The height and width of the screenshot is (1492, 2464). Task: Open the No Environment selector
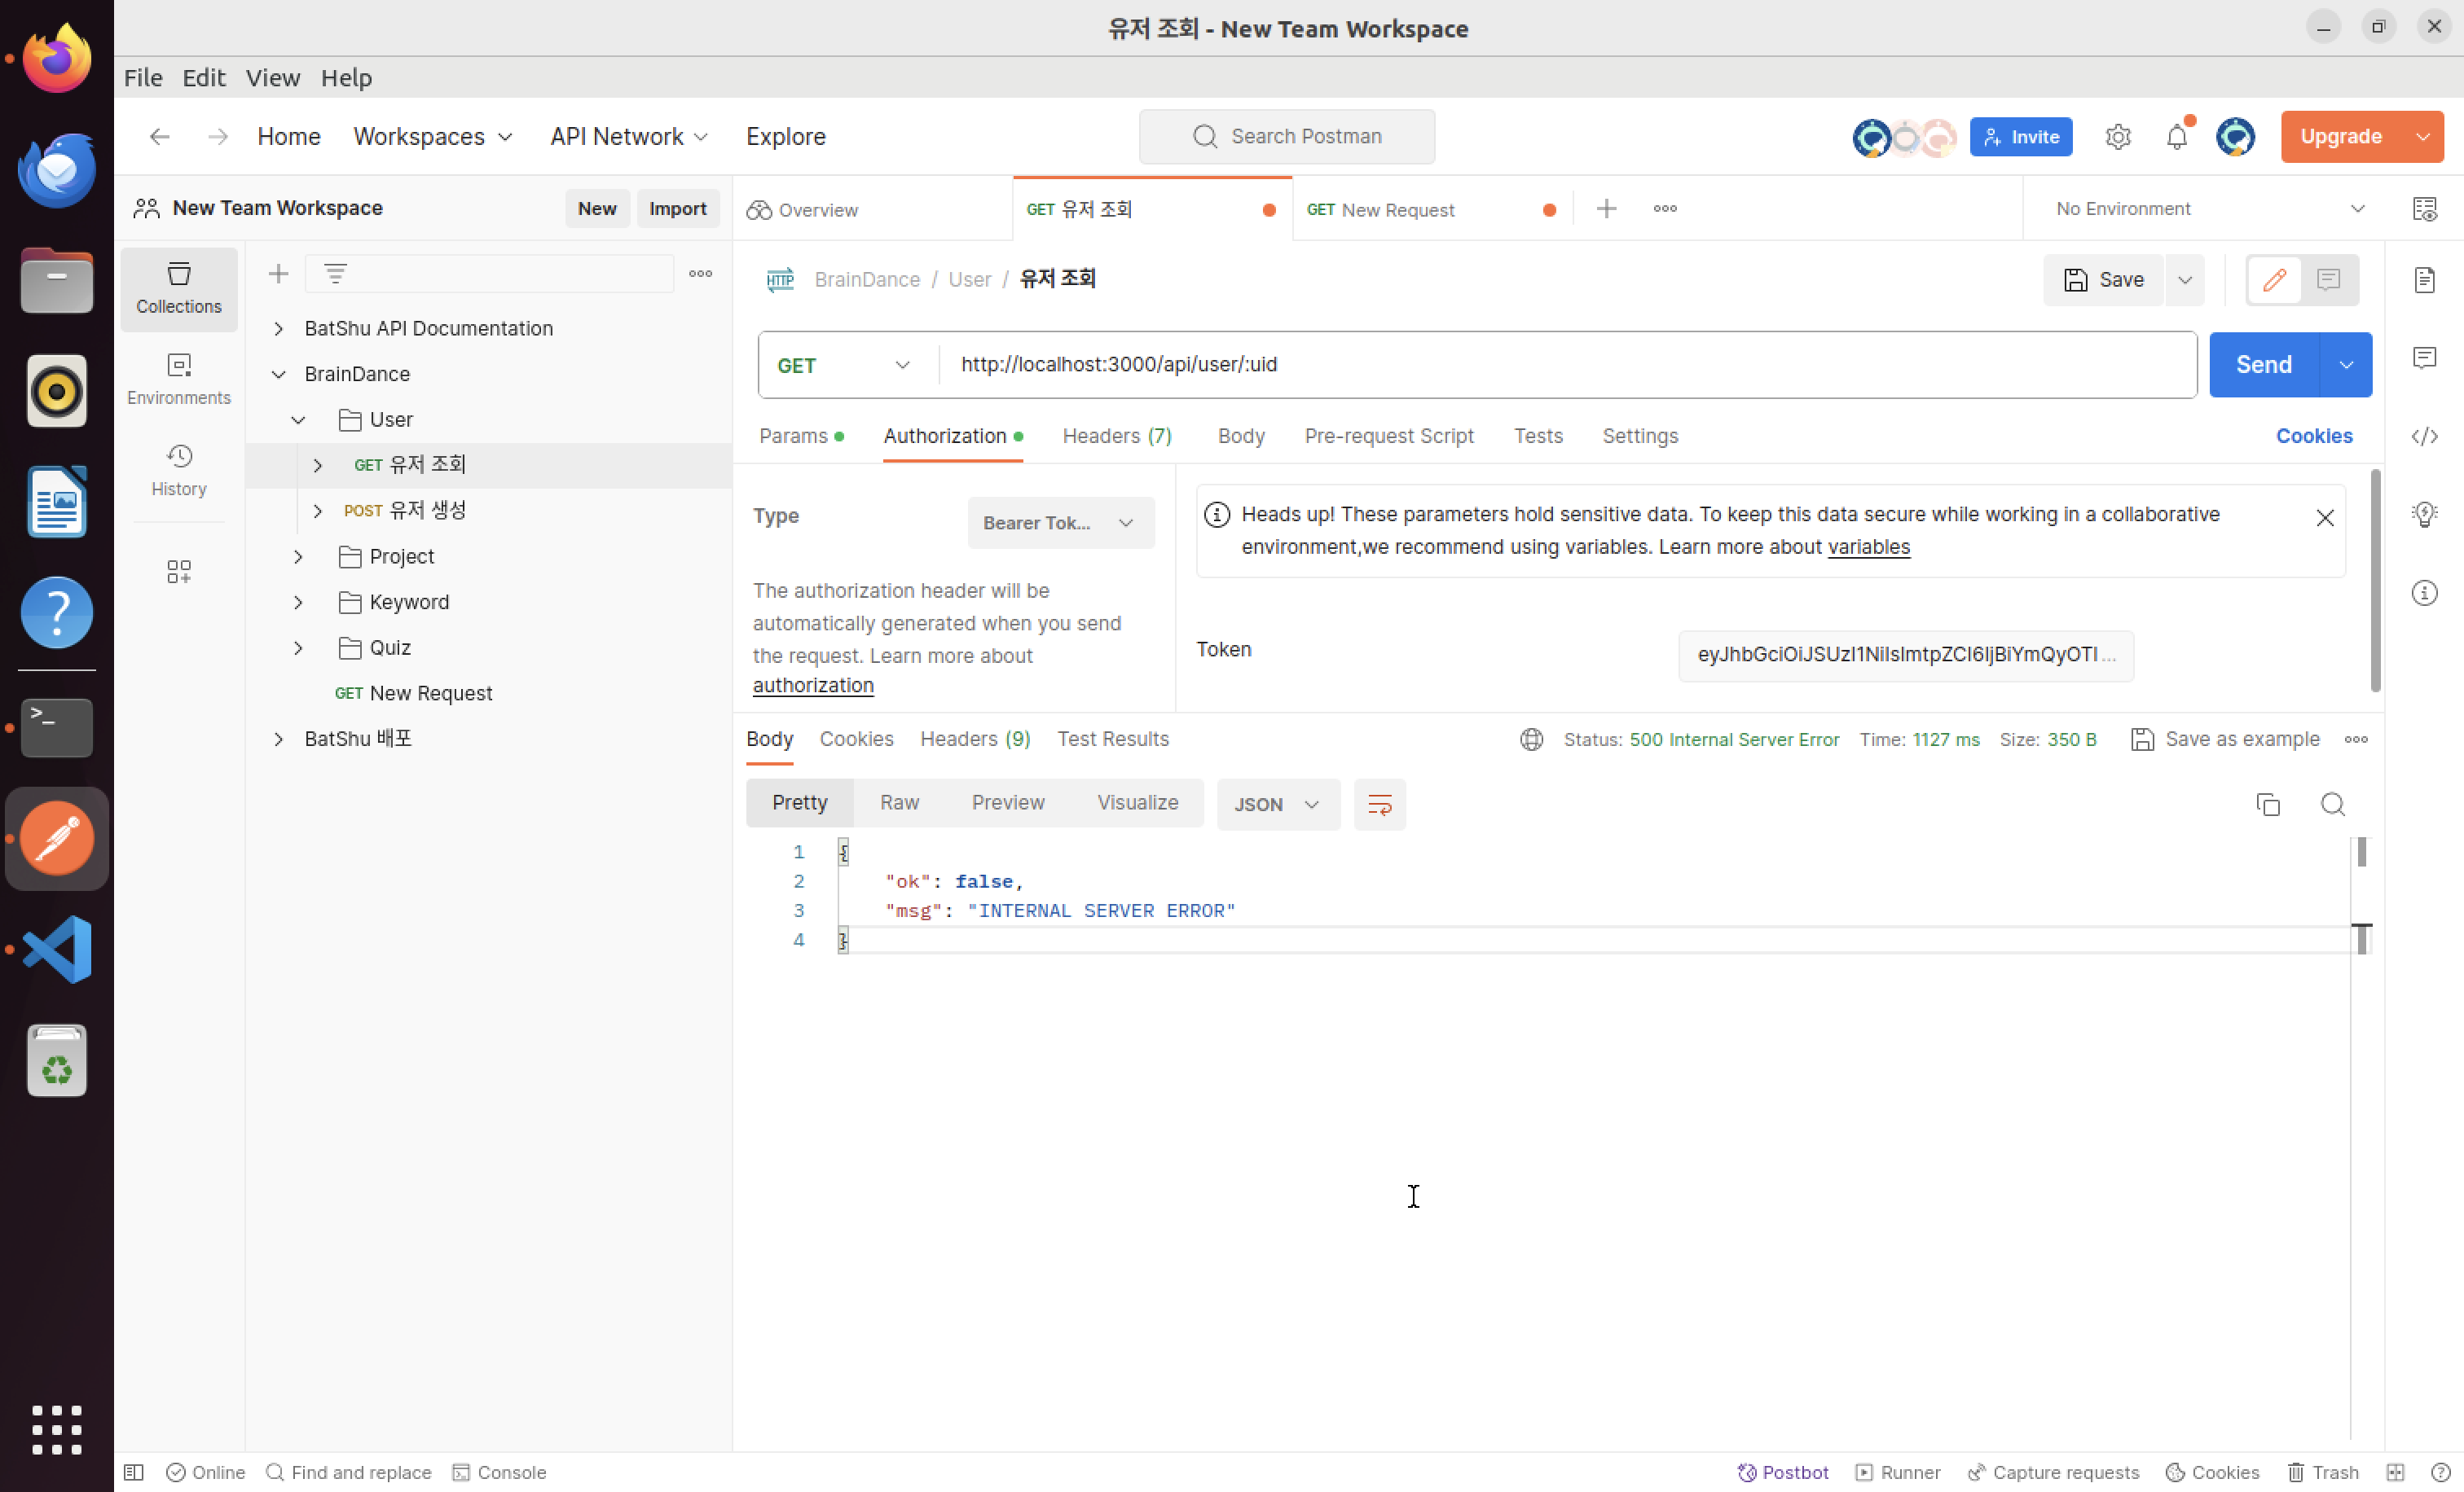2208,208
